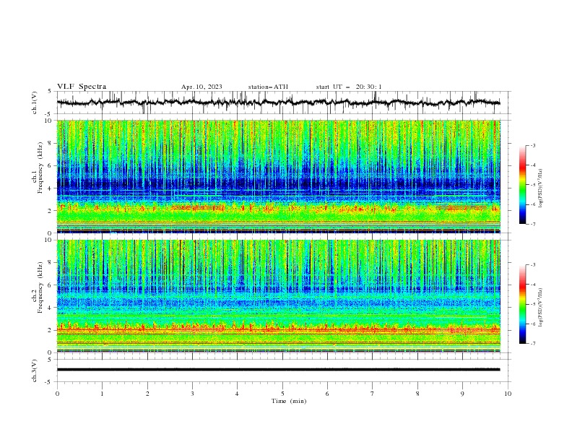The image size is (572, 442).
Task: Click the "ch.3(V)" axis label
Action: click(x=35, y=370)
